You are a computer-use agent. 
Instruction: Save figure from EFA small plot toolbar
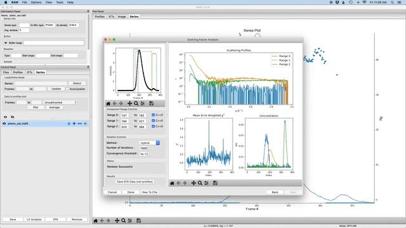[152, 103]
